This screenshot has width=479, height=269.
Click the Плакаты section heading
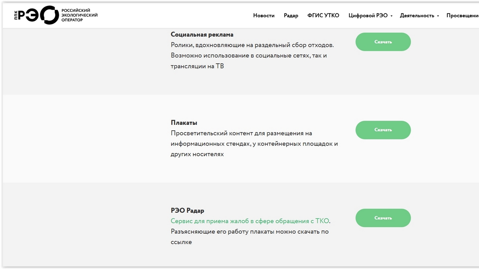coord(184,123)
